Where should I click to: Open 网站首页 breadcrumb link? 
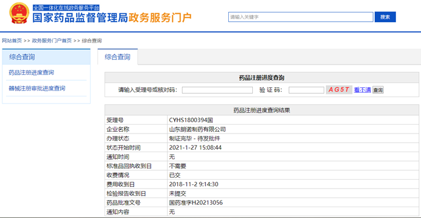click(12, 41)
